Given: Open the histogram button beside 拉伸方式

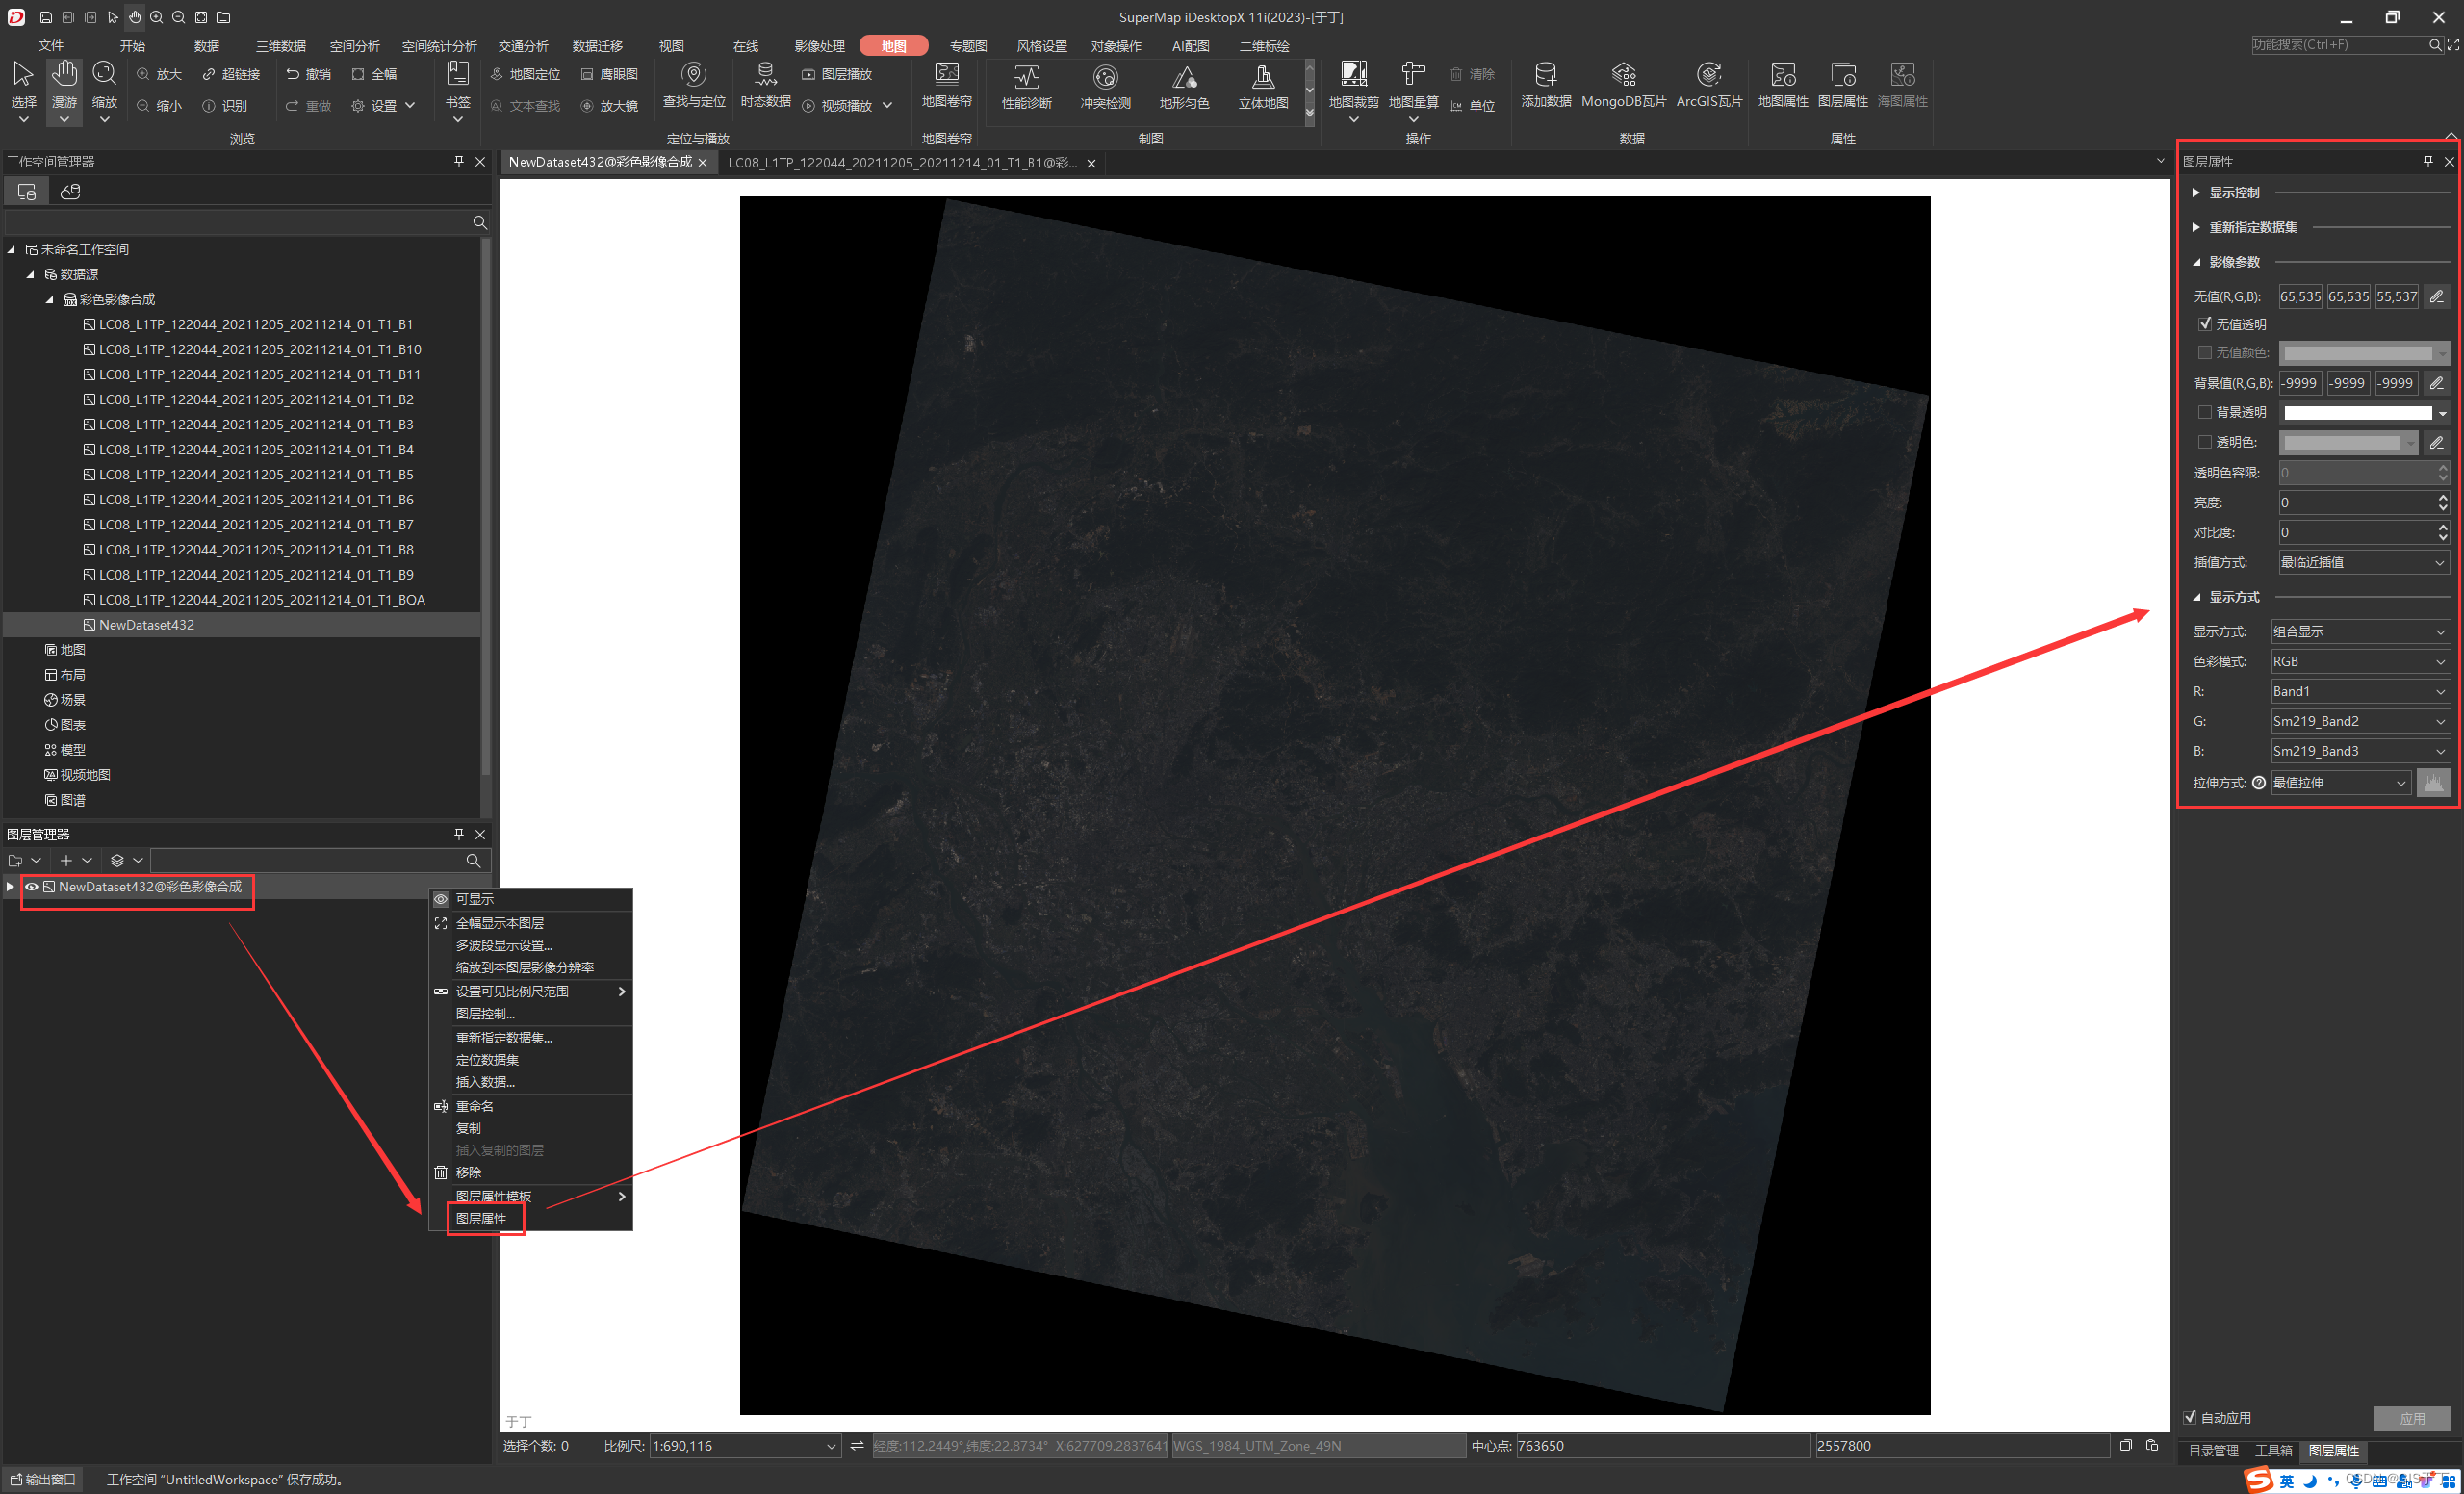Looking at the screenshot, I should click(x=2433, y=782).
